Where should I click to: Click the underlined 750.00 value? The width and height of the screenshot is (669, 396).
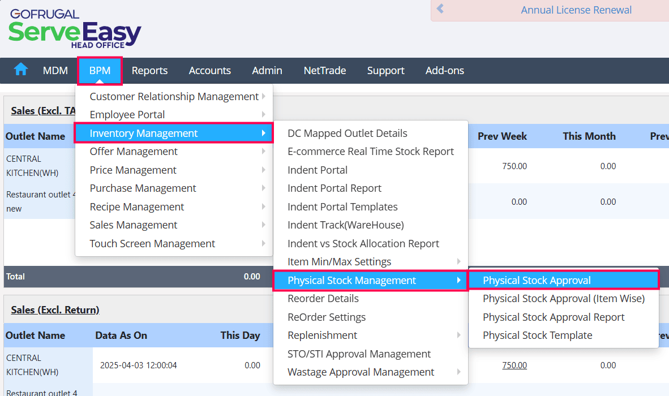click(514, 365)
